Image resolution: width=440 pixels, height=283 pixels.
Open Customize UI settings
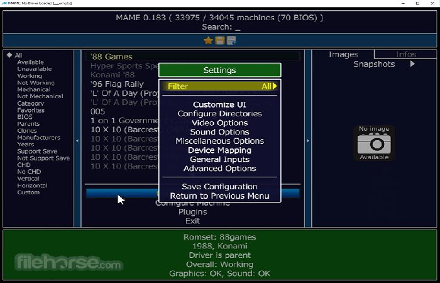tap(220, 105)
